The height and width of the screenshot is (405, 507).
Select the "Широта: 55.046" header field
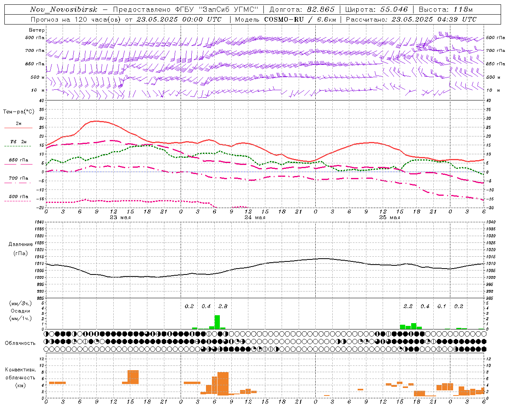point(376,9)
